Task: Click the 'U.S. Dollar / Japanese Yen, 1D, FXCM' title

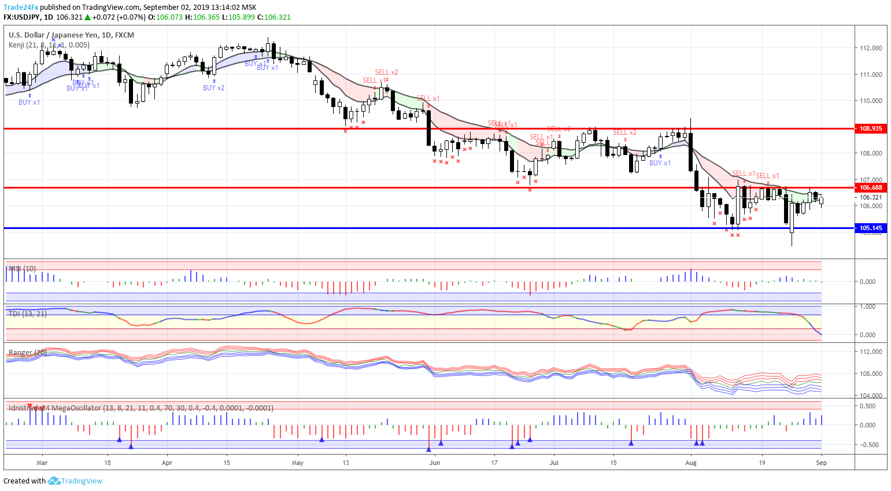Action: (71, 35)
